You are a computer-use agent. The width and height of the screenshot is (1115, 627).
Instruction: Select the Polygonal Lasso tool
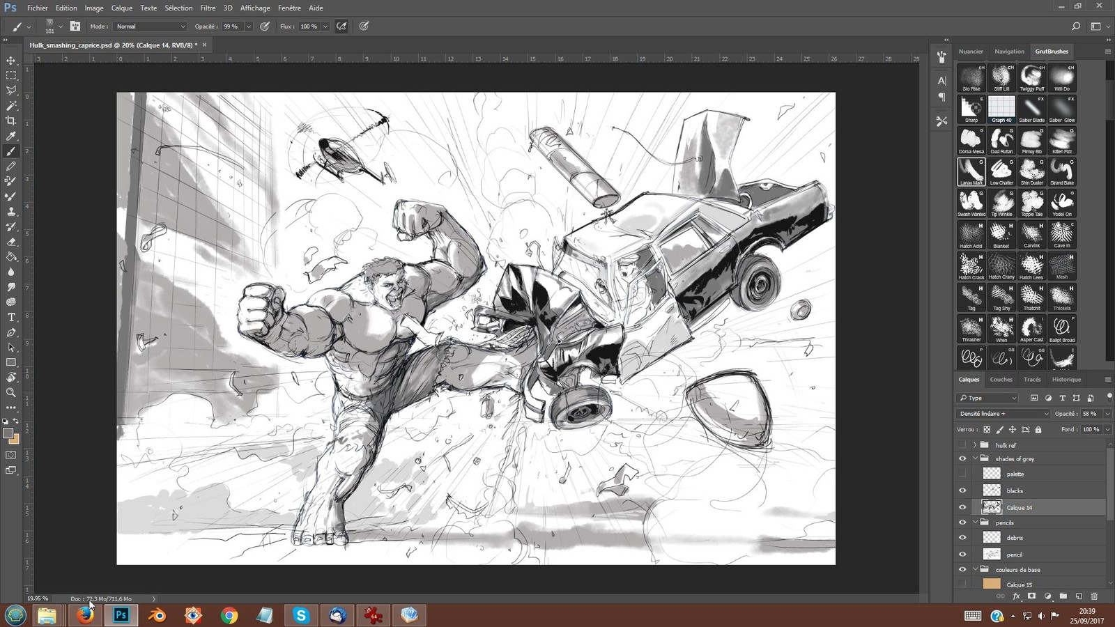(11, 91)
